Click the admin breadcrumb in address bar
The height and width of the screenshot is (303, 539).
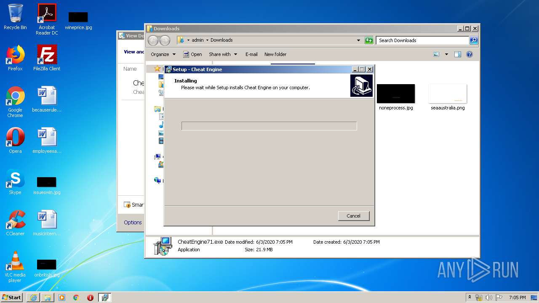(197, 40)
